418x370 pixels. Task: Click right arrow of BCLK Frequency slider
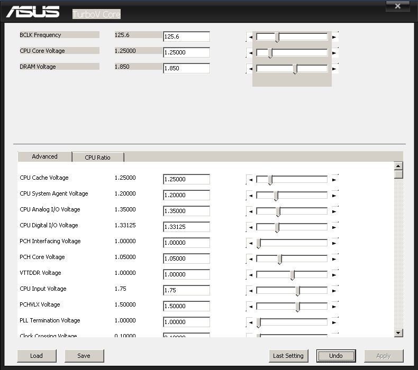click(334, 37)
